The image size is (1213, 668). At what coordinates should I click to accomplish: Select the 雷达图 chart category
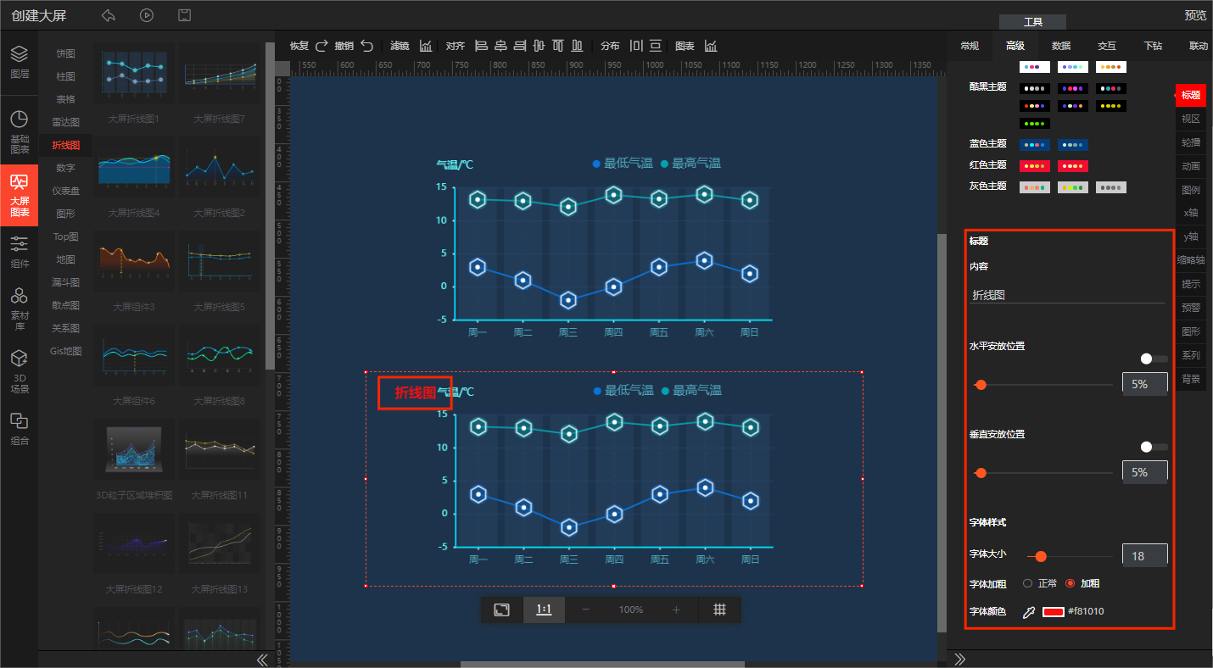66,122
